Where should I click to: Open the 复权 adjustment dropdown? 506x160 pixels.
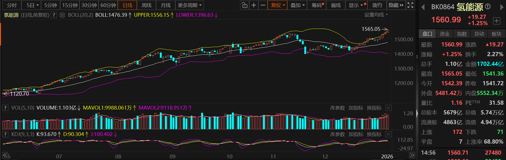pos(278,5)
